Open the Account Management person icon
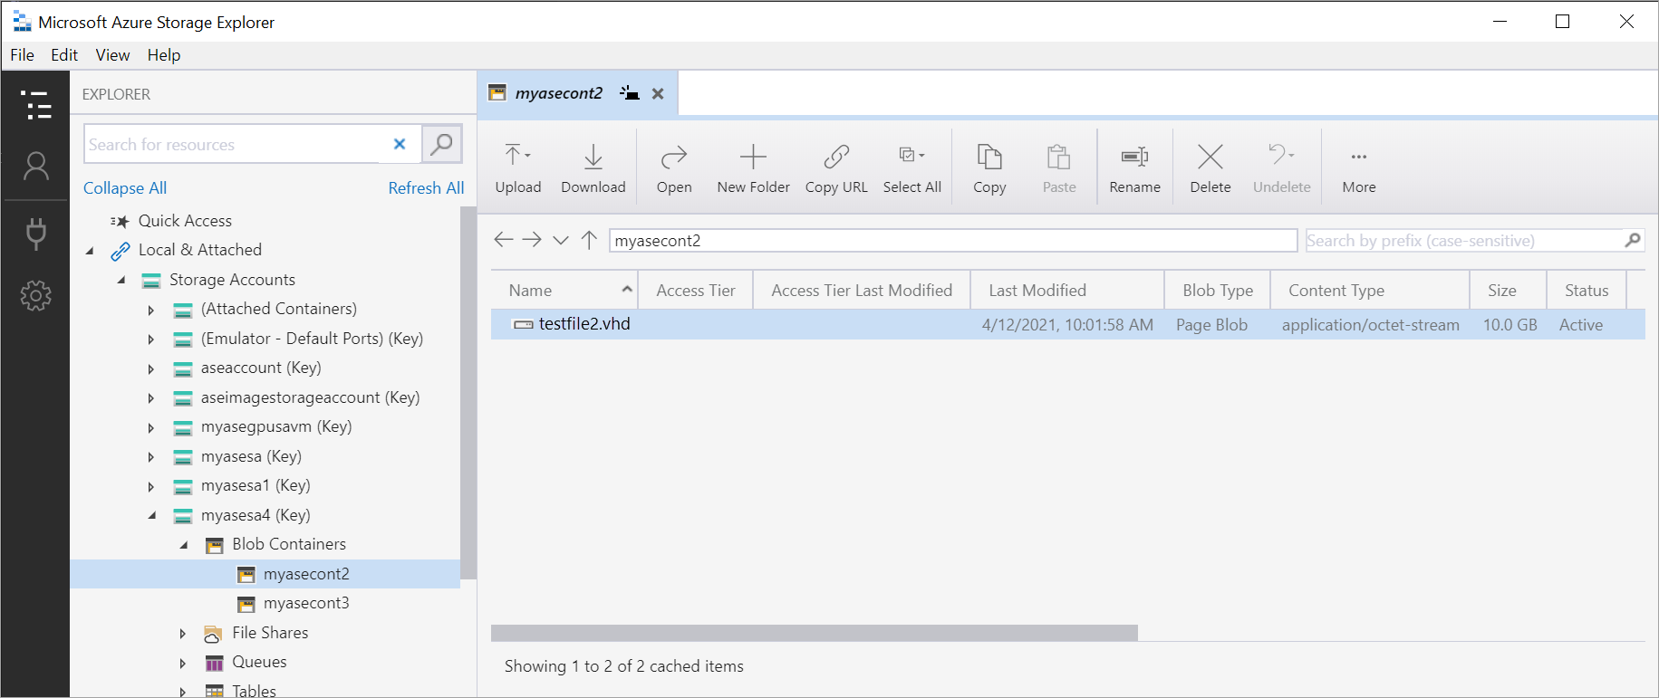This screenshot has height=698, width=1659. (35, 166)
